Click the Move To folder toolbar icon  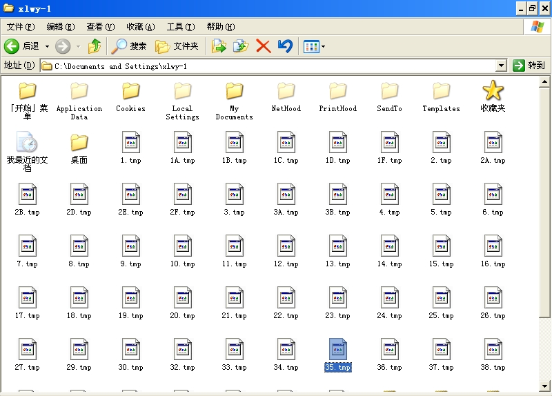[x=219, y=46]
